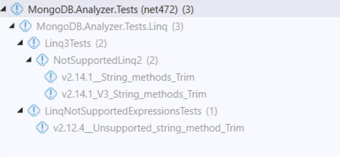Collapse the NotSupportedLinq2 group
The height and width of the screenshot is (157, 340).
[29, 60]
